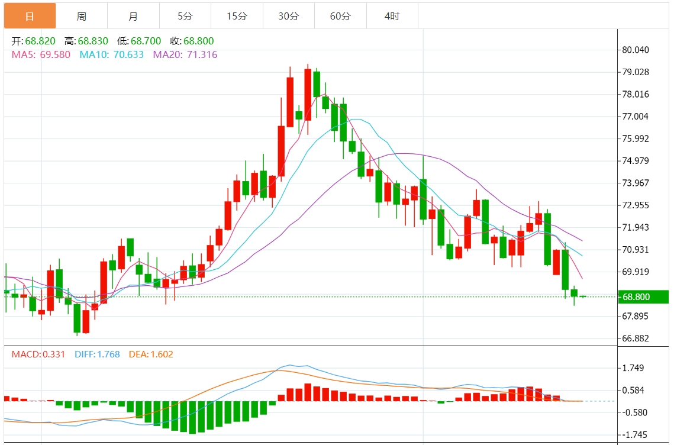
Task: Click the MA5: 69.580 label
Action: (x=41, y=54)
